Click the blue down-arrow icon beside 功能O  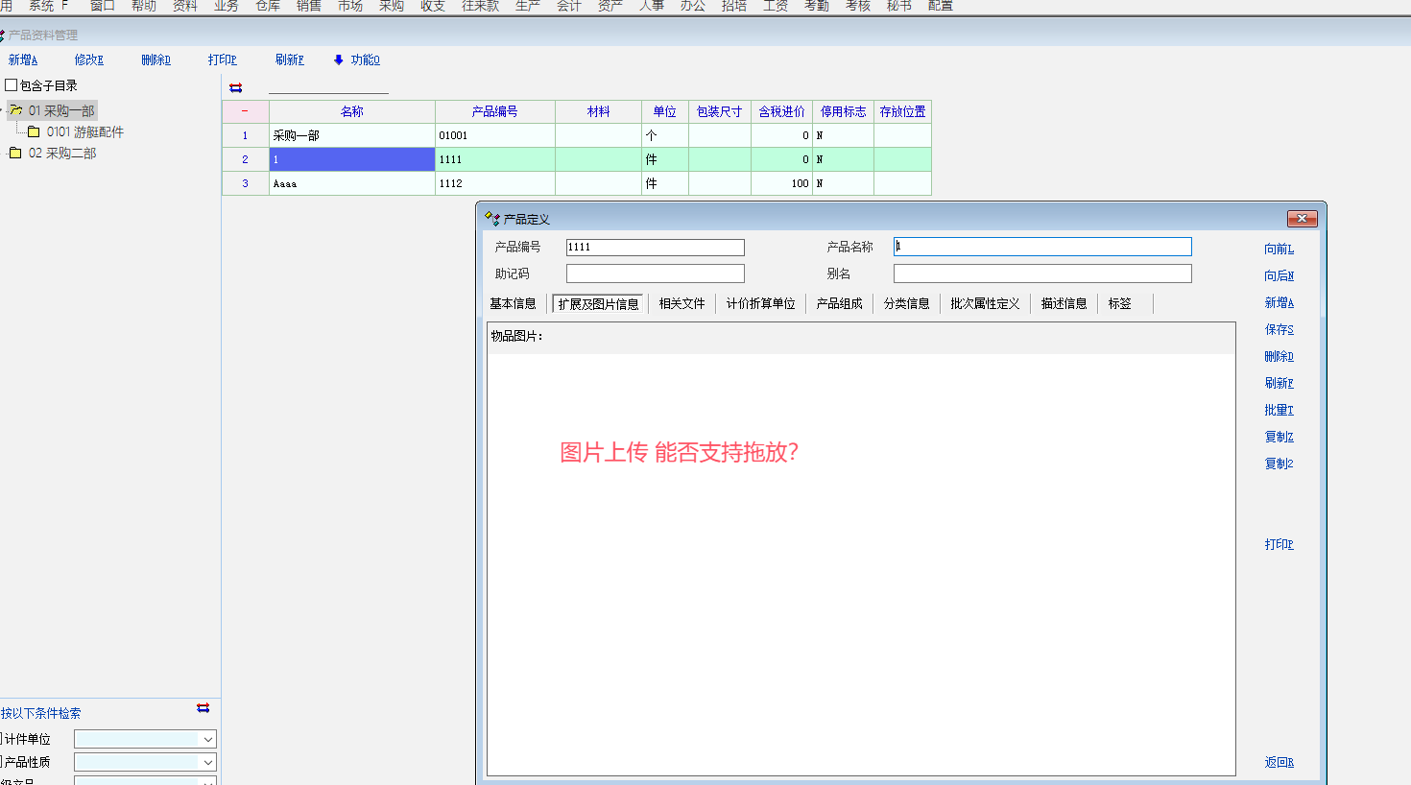[338, 59]
